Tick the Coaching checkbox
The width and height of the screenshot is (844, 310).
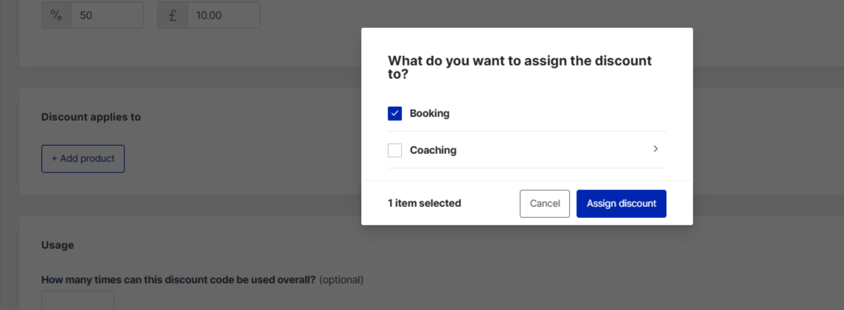pos(394,150)
